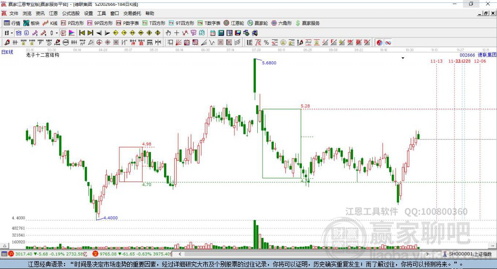Open the calendar icon in toolbar
Viewport: 497px width, 269px height.
(213, 33)
